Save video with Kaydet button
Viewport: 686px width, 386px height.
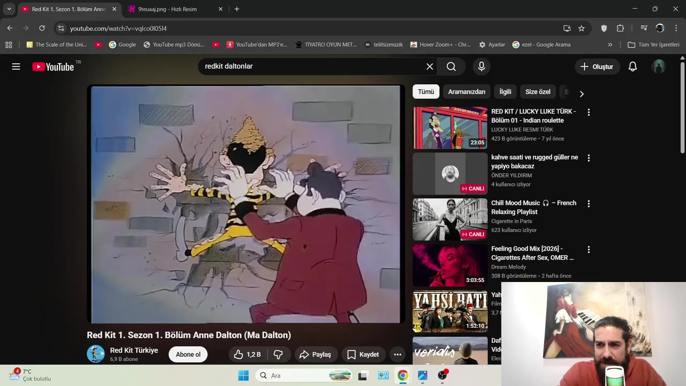[x=363, y=354]
